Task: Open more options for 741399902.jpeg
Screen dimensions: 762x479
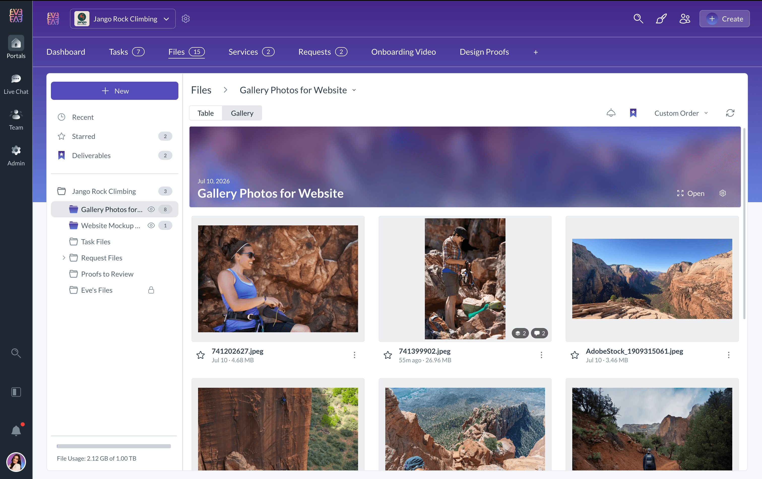Action: 542,355
